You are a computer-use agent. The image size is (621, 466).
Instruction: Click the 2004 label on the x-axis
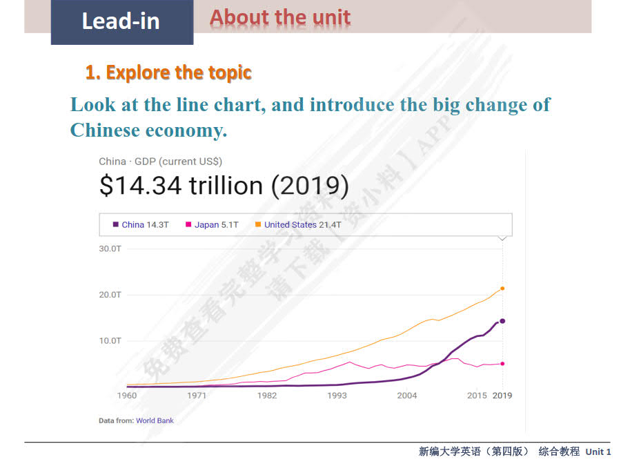(x=406, y=396)
